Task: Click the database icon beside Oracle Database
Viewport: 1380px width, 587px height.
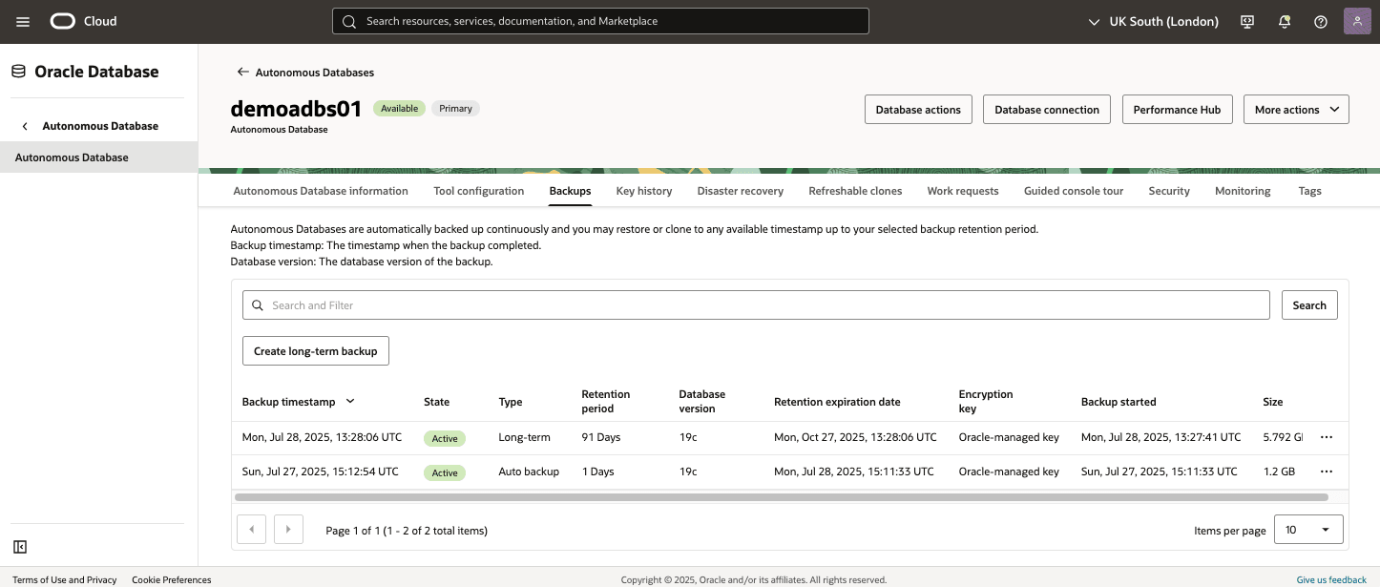Action: [16, 71]
